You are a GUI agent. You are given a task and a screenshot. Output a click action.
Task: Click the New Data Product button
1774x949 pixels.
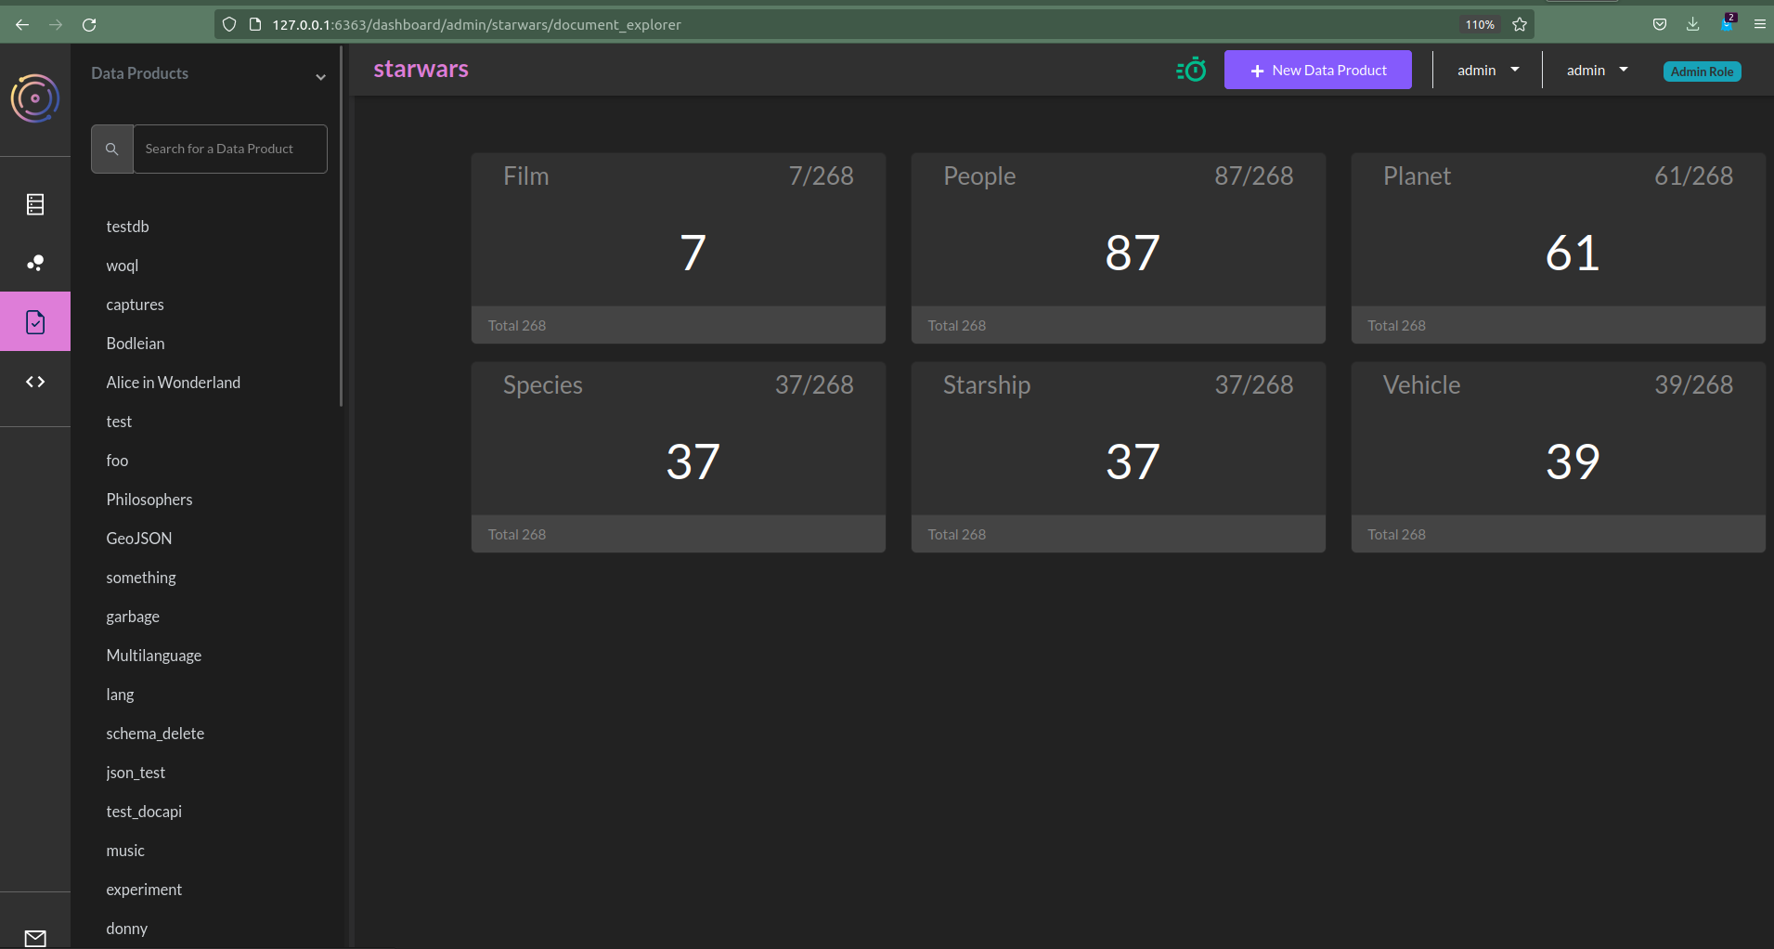(1318, 70)
